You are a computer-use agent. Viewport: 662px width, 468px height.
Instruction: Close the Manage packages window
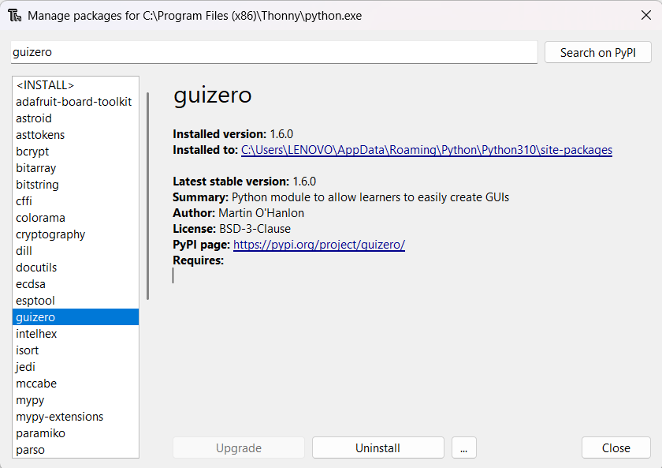click(645, 16)
